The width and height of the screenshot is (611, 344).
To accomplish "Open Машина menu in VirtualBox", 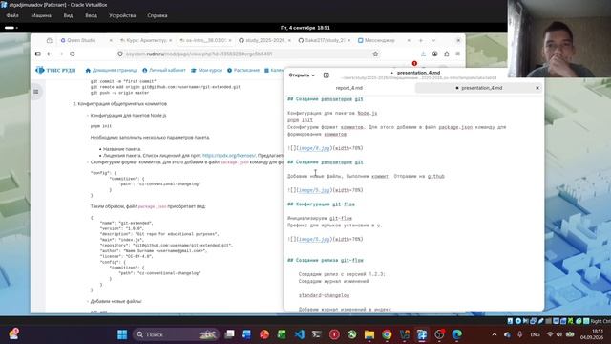I will point(41,15).
